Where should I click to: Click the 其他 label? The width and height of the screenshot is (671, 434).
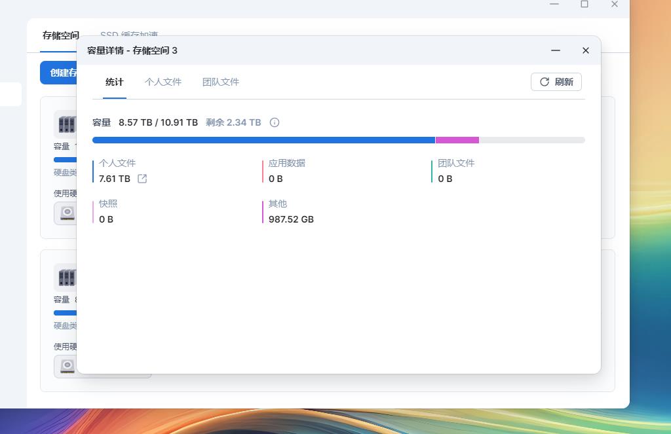[277, 204]
